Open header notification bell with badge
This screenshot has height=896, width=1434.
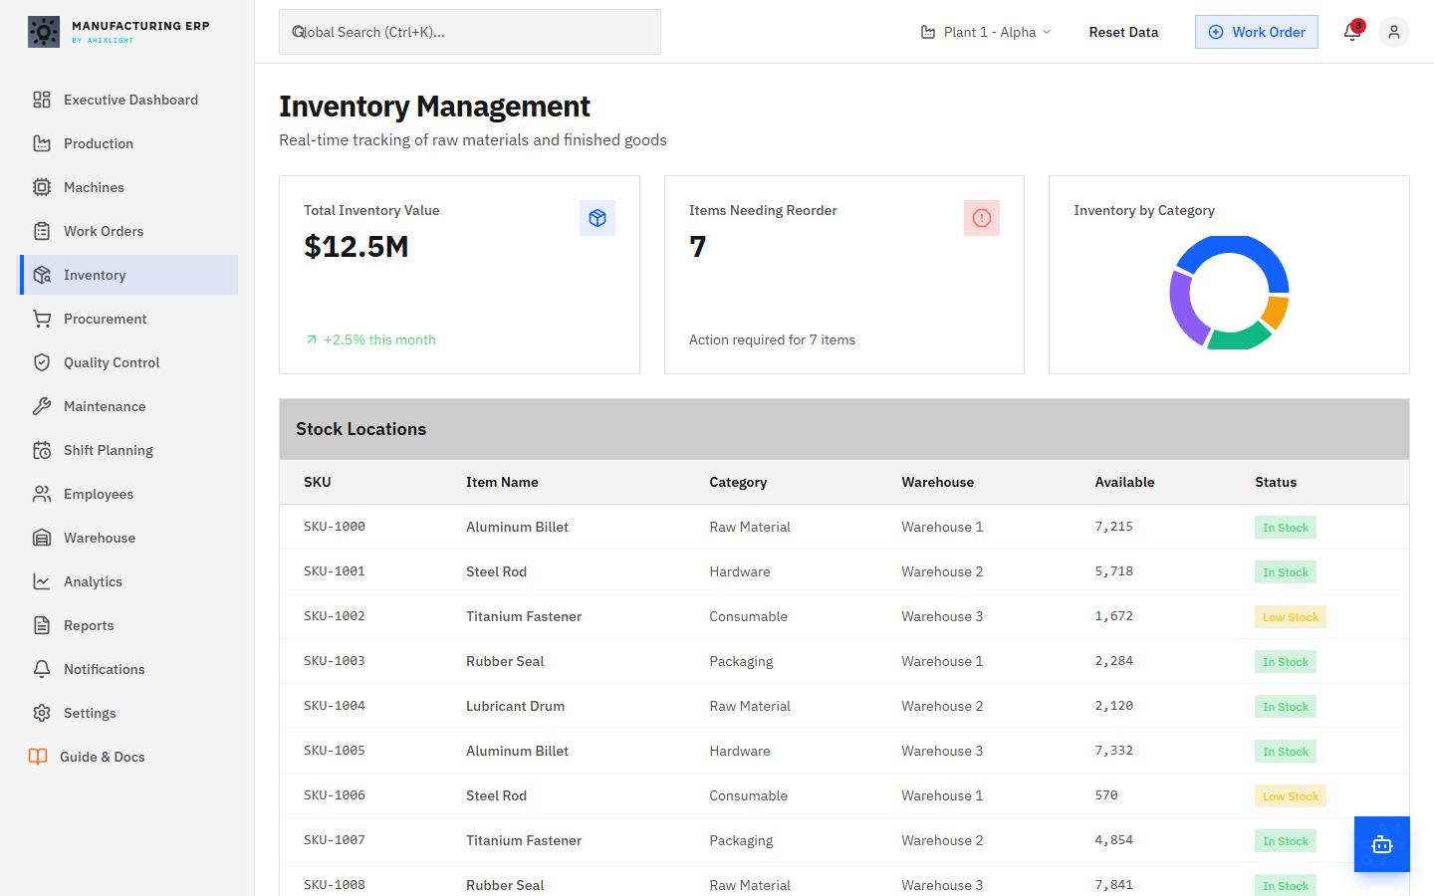[1352, 32]
